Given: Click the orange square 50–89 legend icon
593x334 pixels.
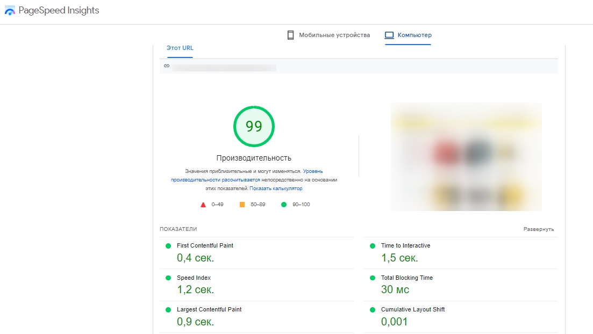Looking at the screenshot, I should click(242, 205).
